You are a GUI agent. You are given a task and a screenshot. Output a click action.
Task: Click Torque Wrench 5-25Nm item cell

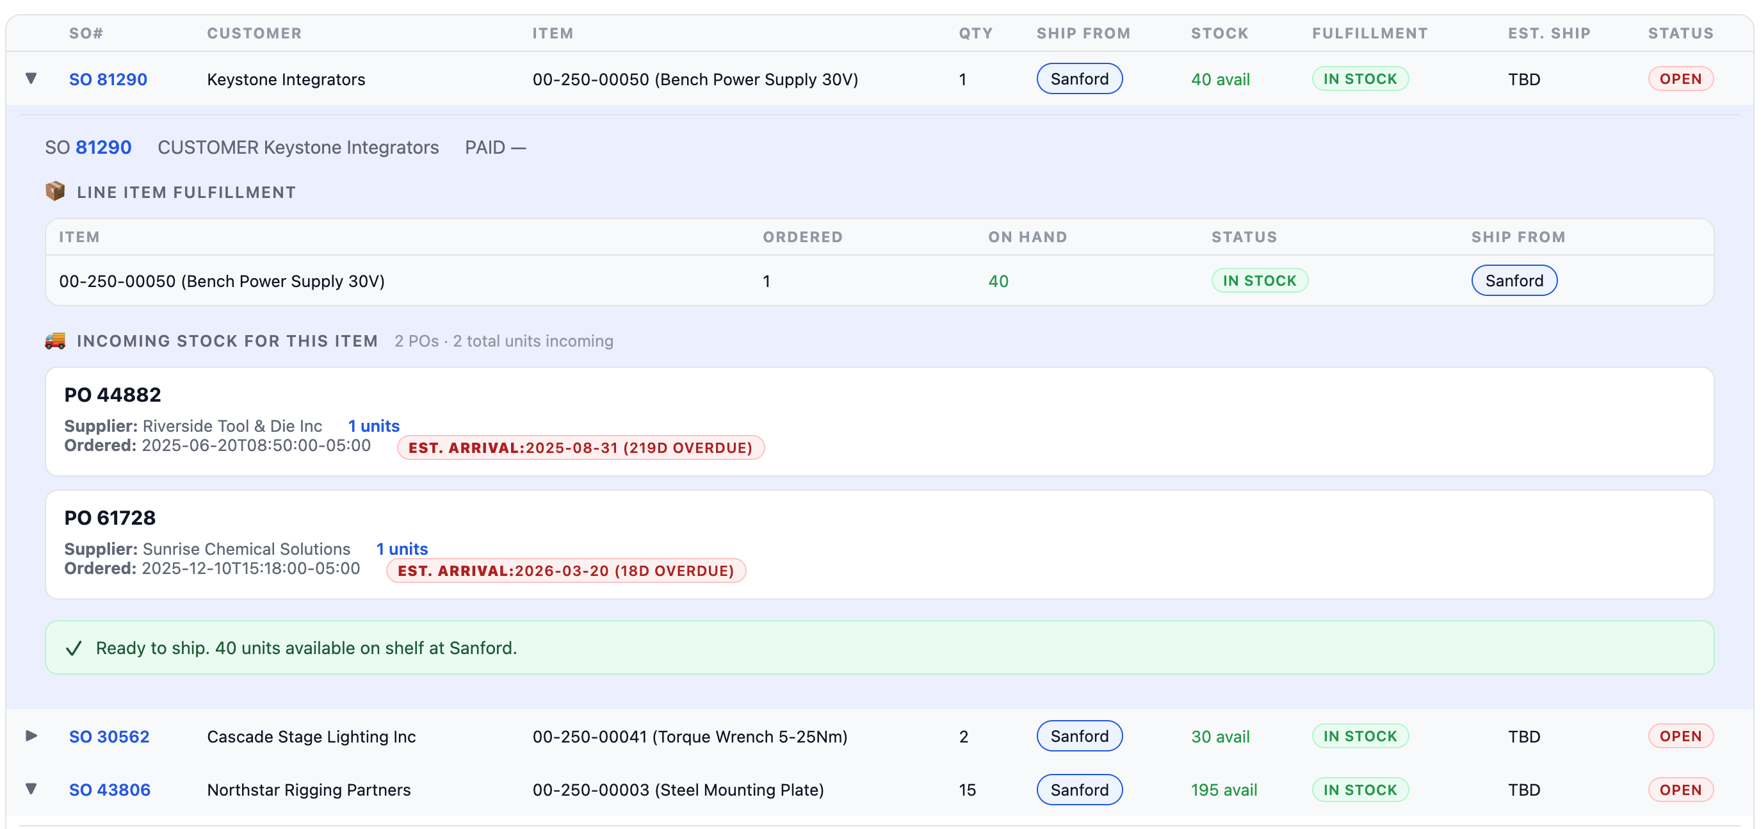click(690, 737)
